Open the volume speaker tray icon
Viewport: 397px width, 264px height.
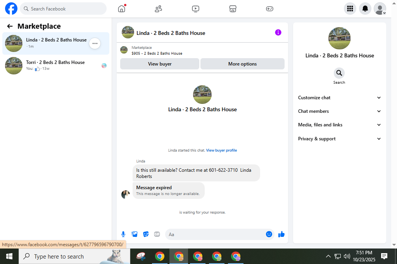click(x=347, y=256)
